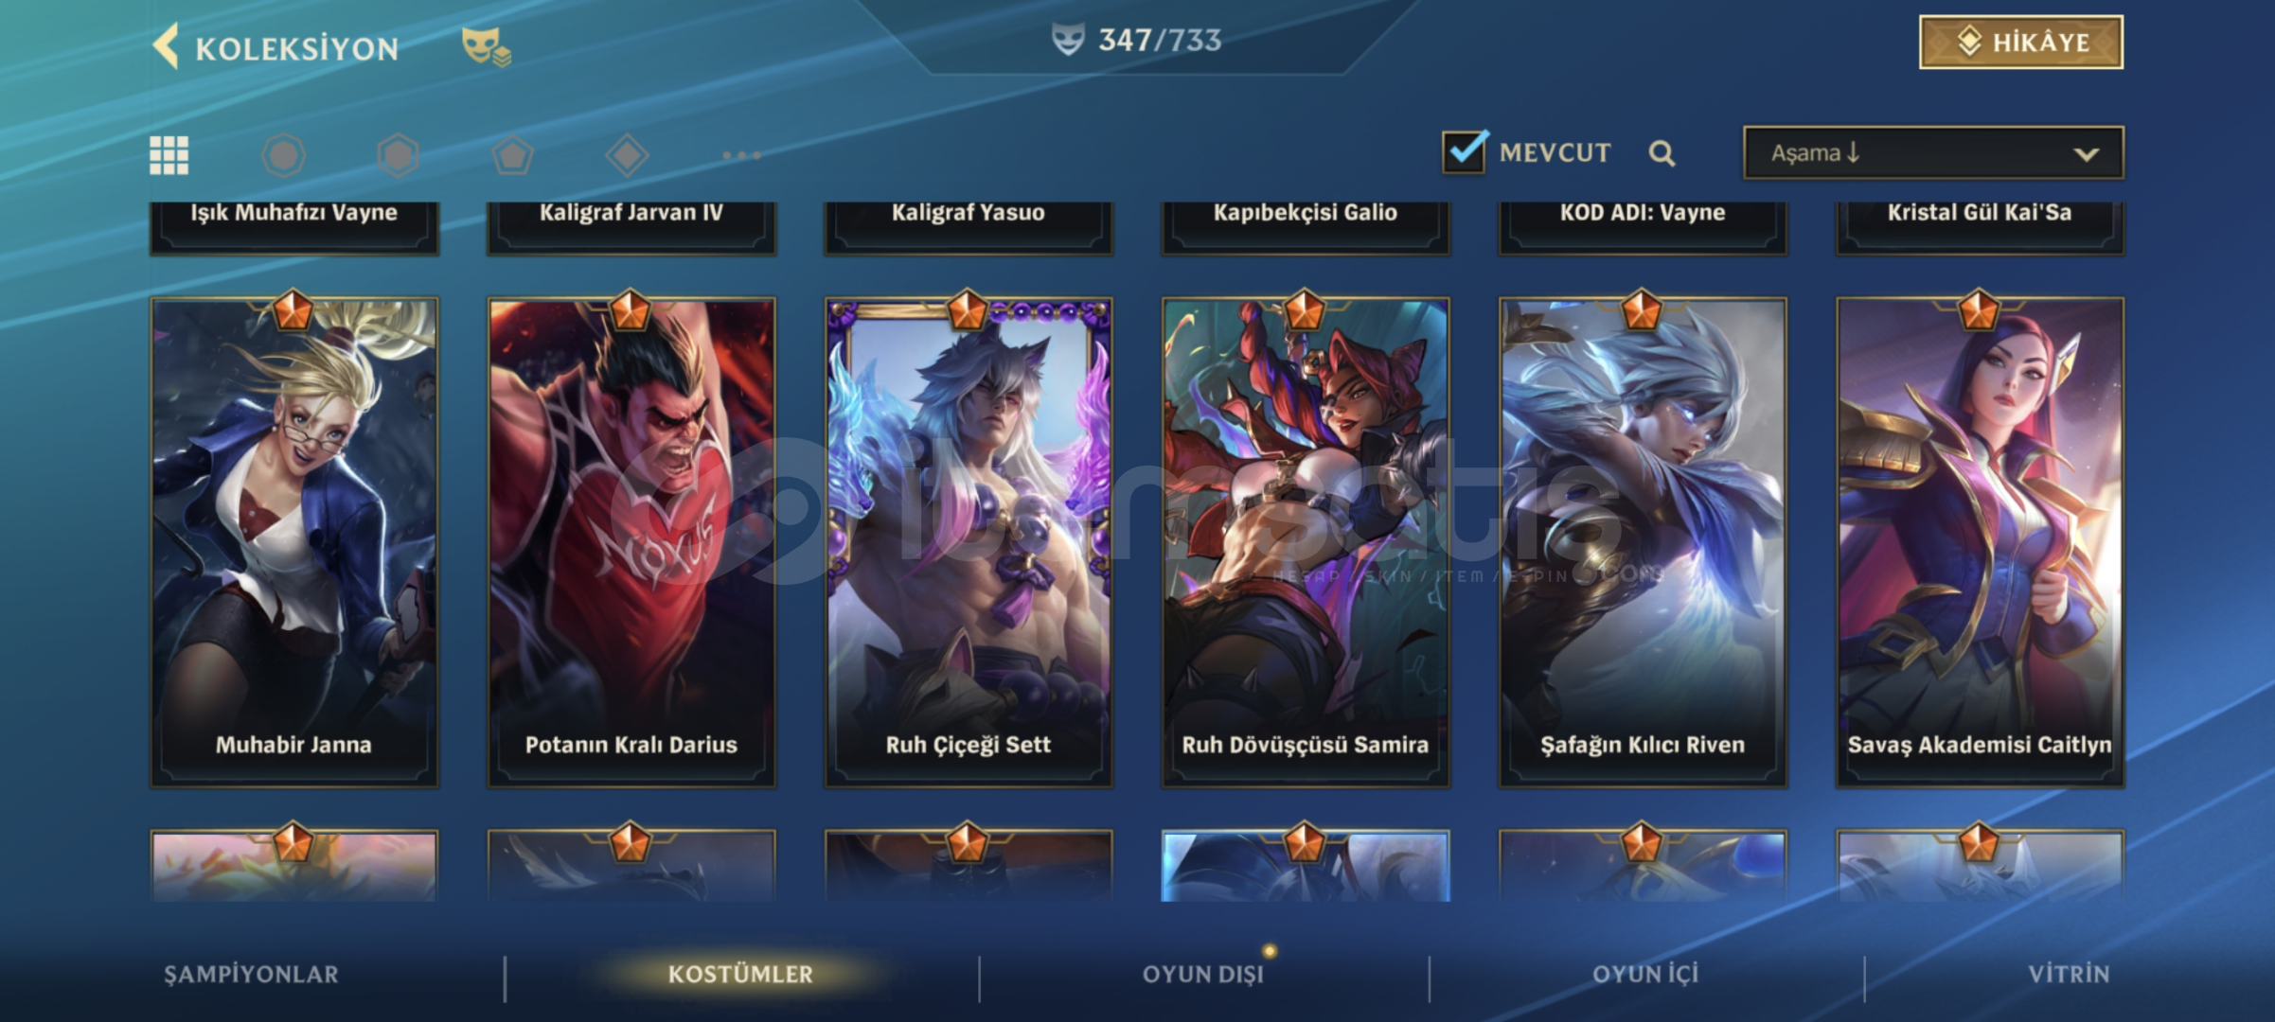This screenshot has height=1022, width=2275.
Task: Select the Ruh Çiçeği Sett skin card
Action: (x=969, y=541)
